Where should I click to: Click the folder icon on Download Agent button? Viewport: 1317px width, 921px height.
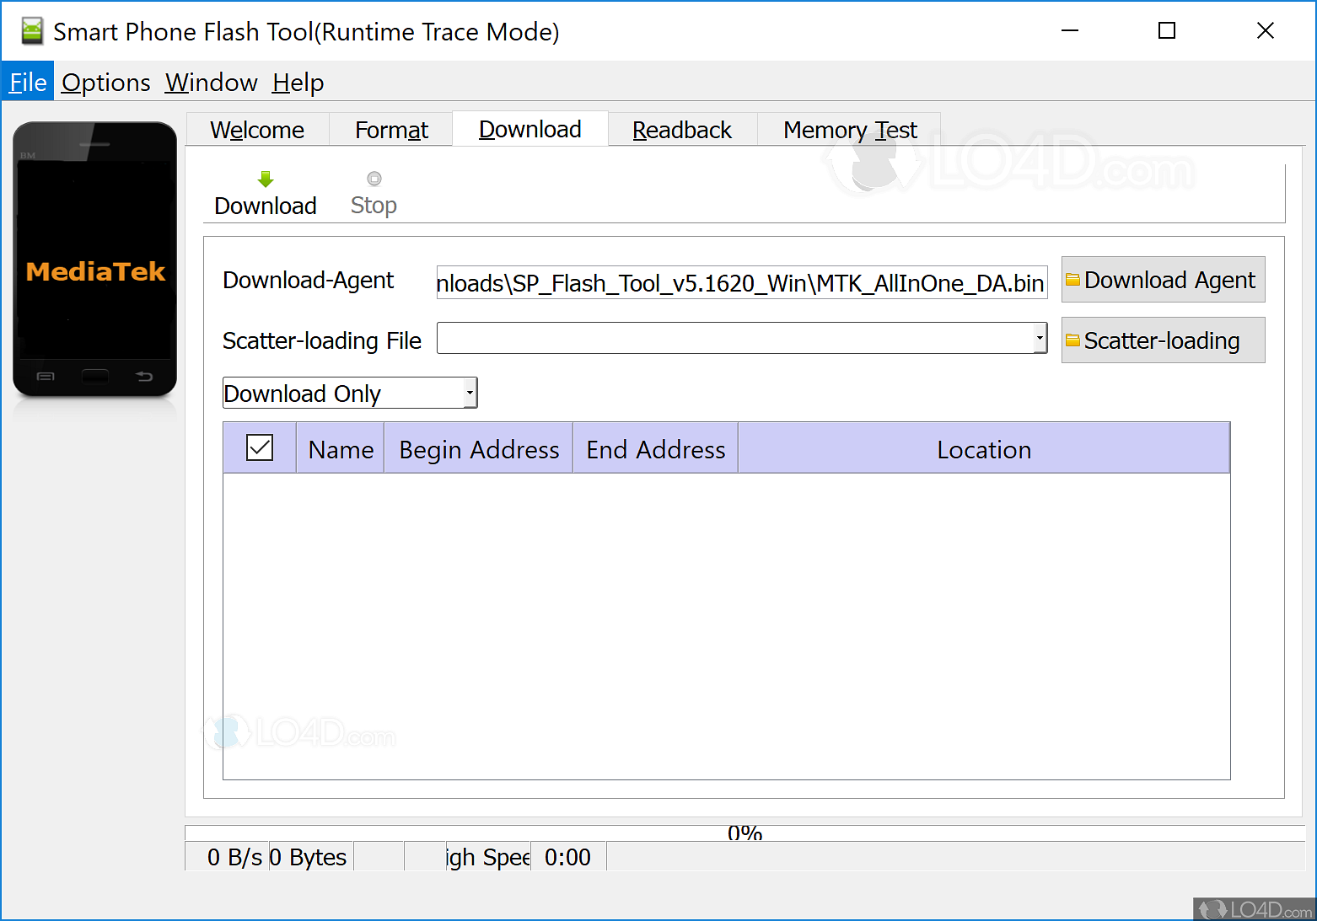click(1072, 280)
